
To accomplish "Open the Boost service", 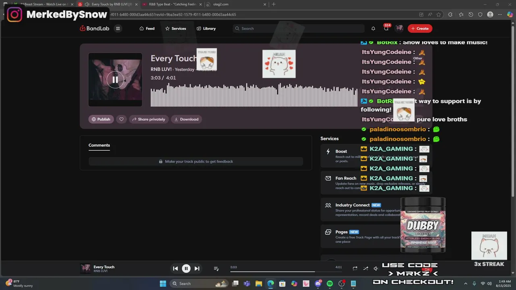I will [x=377, y=156].
